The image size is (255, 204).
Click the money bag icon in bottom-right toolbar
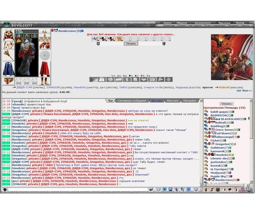(x=206, y=190)
